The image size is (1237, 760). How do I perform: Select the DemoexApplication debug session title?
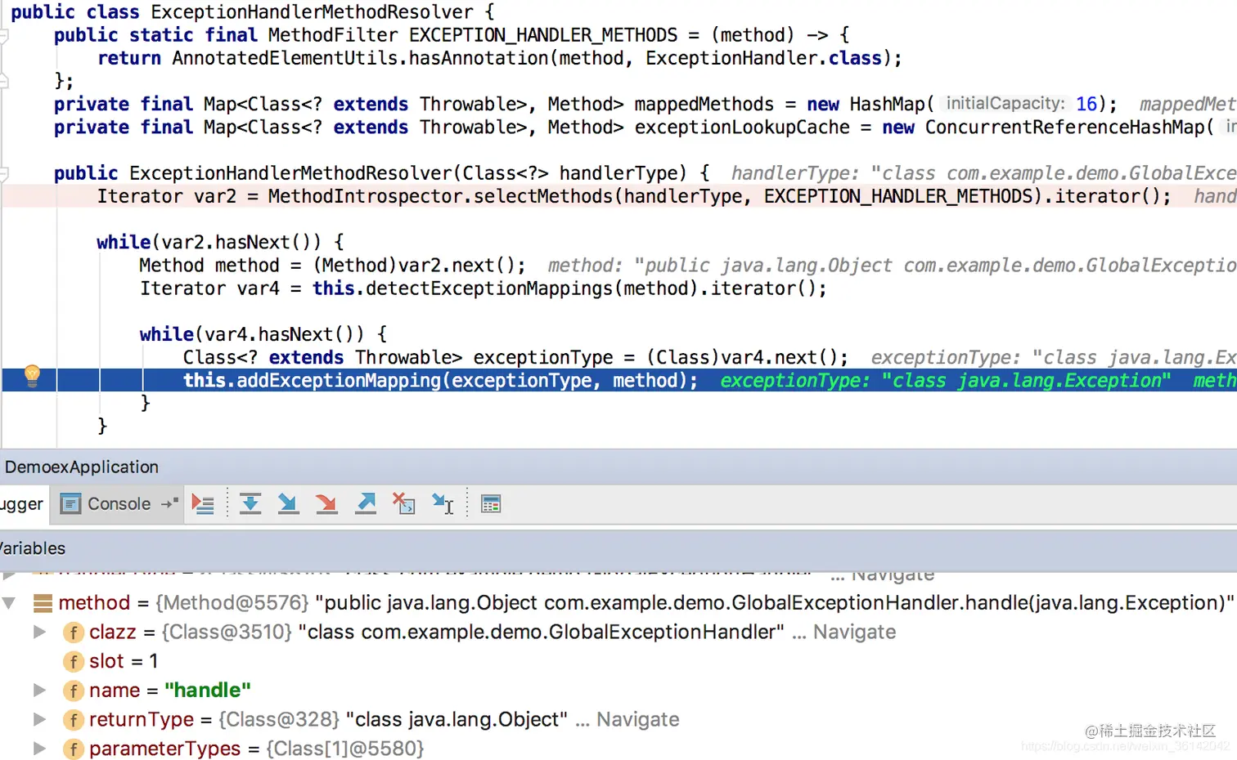click(82, 467)
